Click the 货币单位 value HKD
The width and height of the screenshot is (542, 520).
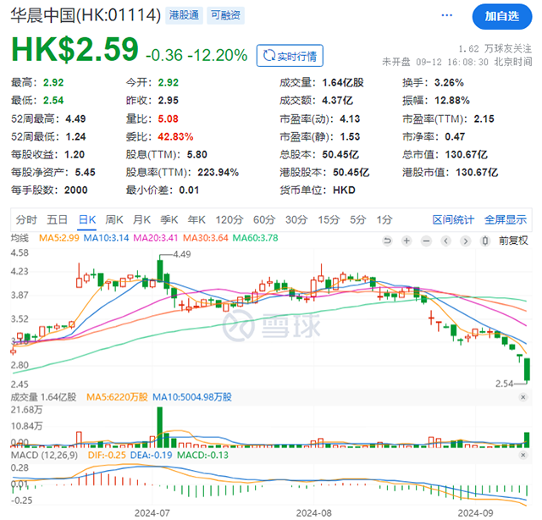click(344, 191)
